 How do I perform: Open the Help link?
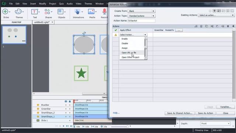click(116, 113)
